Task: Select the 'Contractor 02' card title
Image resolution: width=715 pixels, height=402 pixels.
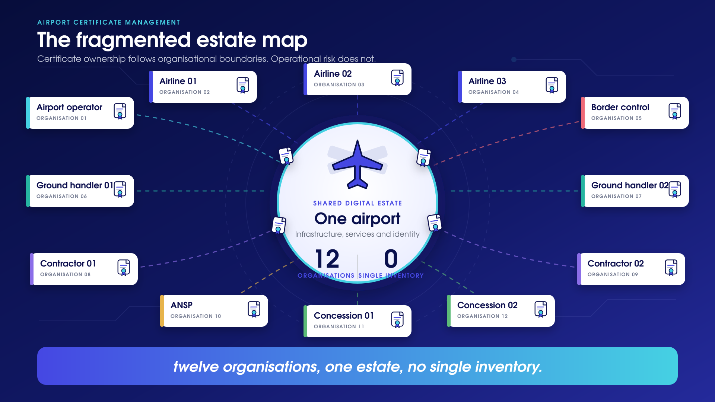Action: (616, 264)
